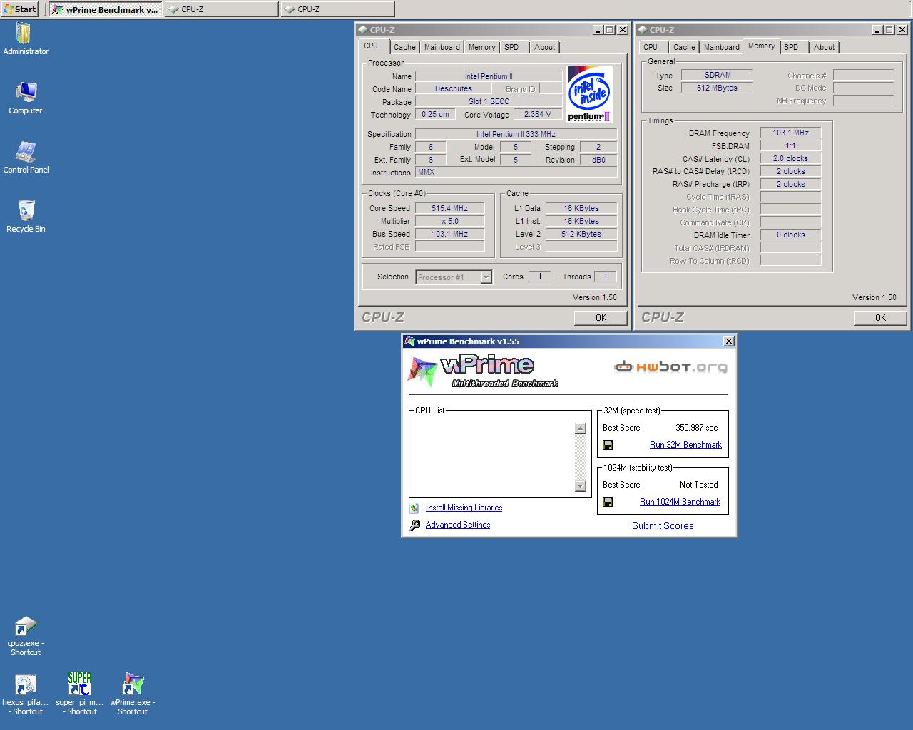Click the Intel Pentium II logo in CPU-Z

point(589,94)
